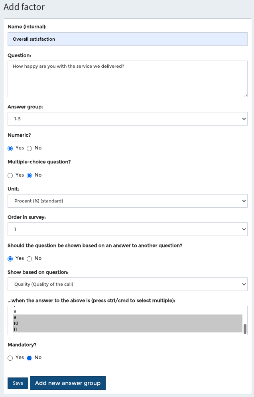Click the Save button

(18, 383)
